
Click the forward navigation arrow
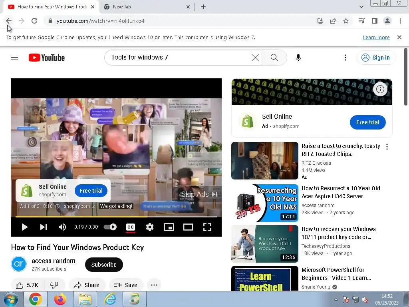[22, 21]
